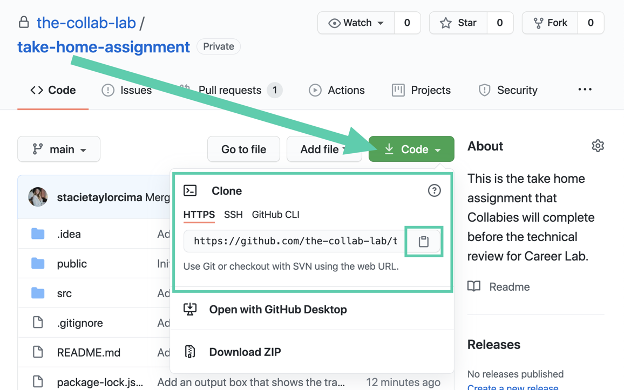Open clone help via the question mark icon
Image resolution: width=624 pixels, height=390 pixels.
[435, 190]
